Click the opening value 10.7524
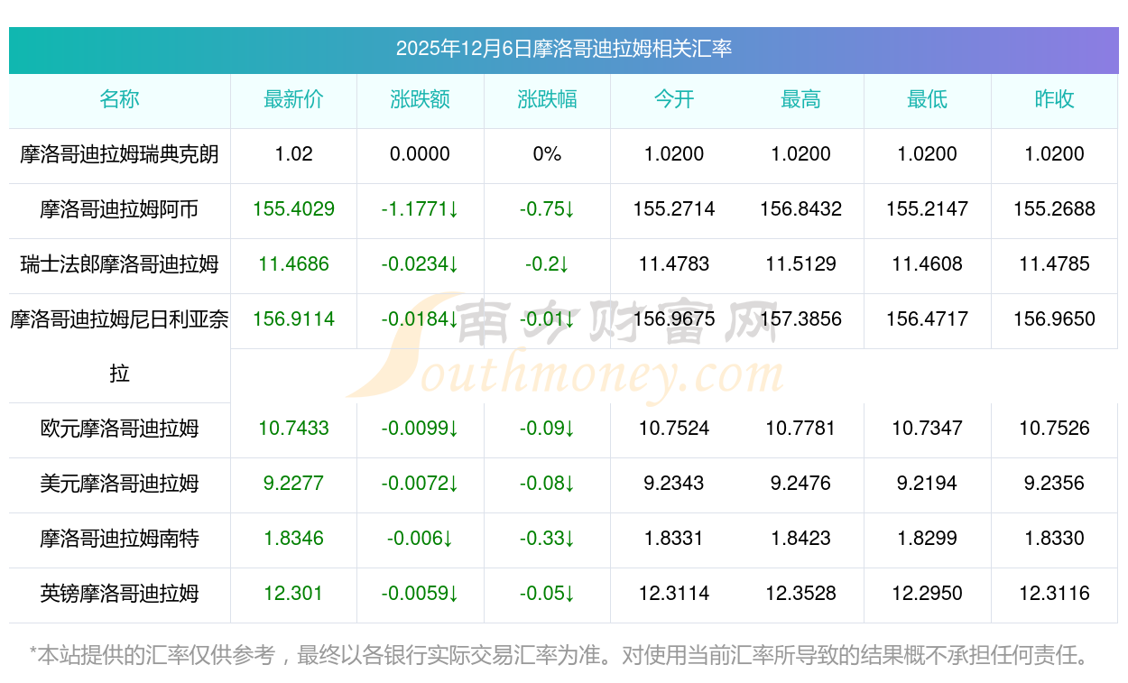Image resolution: width=1128 pixels, height=683 pixels. 674,429
